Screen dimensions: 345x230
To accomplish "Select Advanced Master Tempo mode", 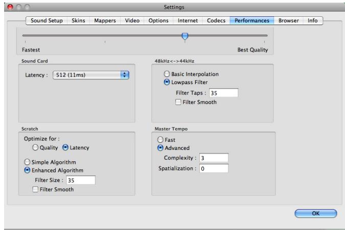I will click(x=160, y=148).
